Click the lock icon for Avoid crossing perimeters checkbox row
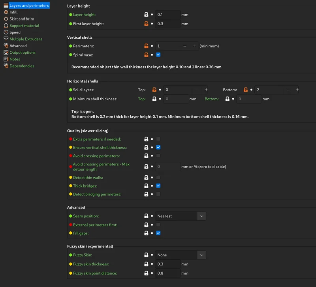This screenshot has width=316, height=287. [x=146, y=156]
